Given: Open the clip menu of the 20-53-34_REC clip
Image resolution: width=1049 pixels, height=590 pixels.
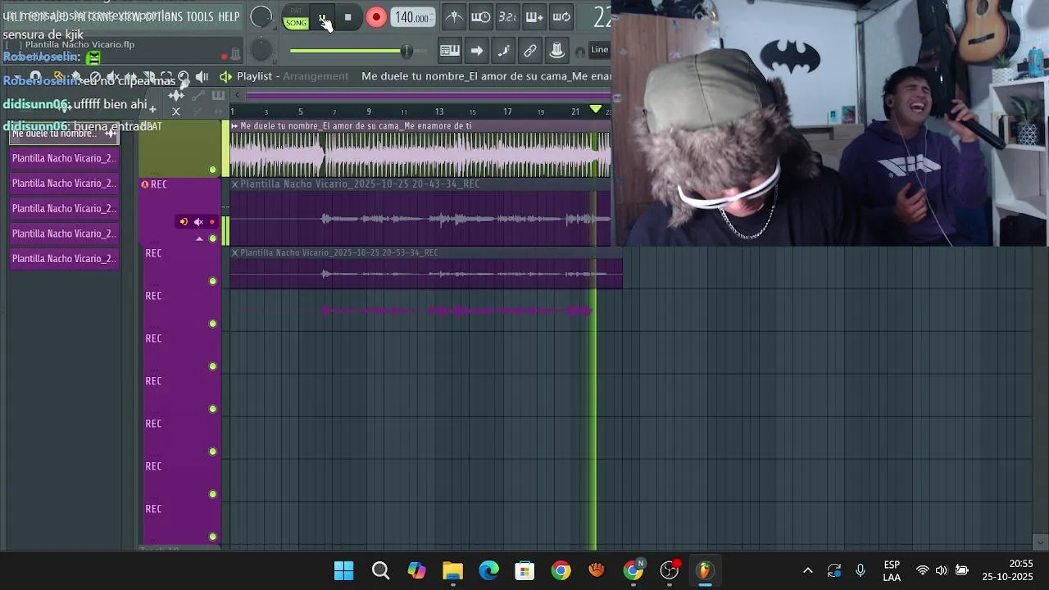Looking at the screenshot, I should [235, 253].
